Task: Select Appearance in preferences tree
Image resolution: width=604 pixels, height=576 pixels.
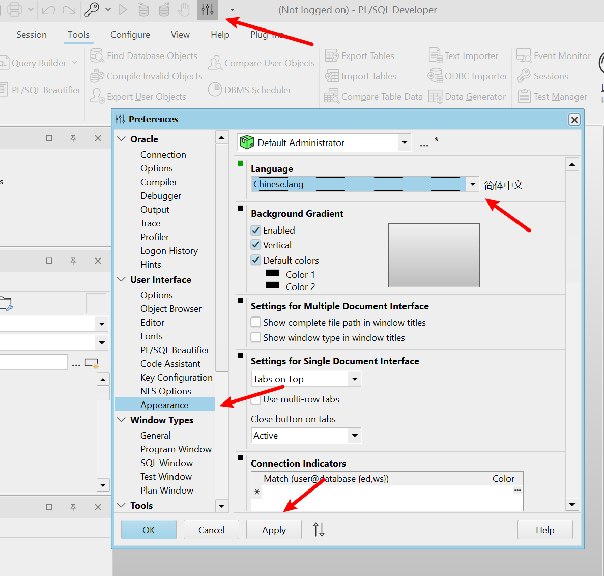Action: tap(165, 405)
